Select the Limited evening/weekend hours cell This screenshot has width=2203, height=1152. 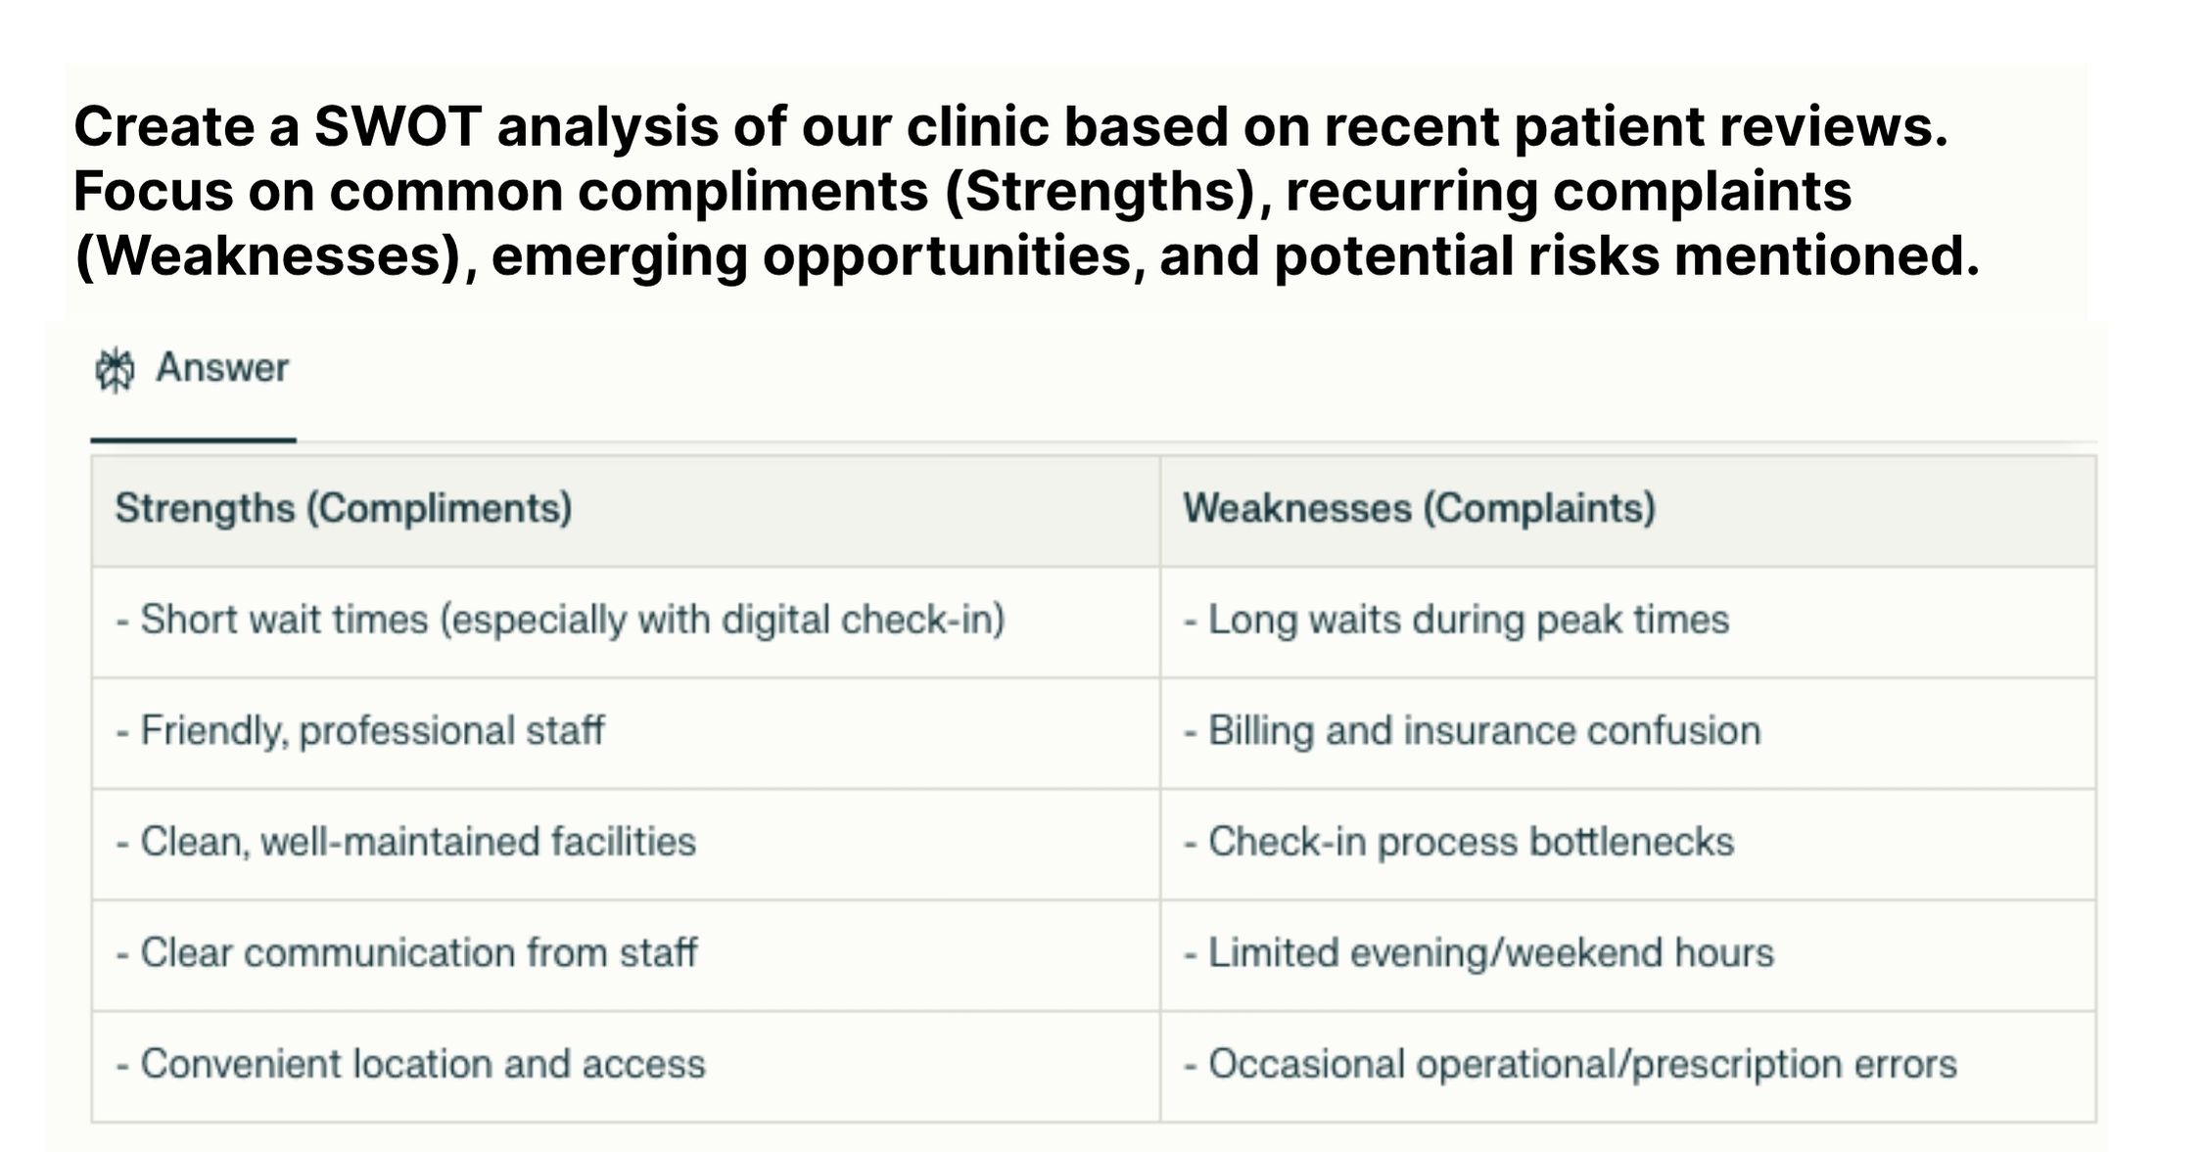(x=1628, y=955)
